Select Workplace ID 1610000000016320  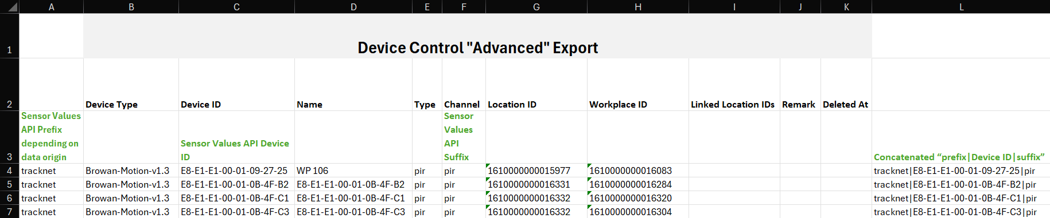pyautogui.click(x=638, y=198)
